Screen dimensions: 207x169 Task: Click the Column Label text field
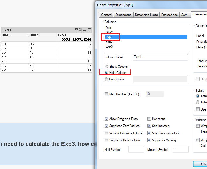pos(160,57)
